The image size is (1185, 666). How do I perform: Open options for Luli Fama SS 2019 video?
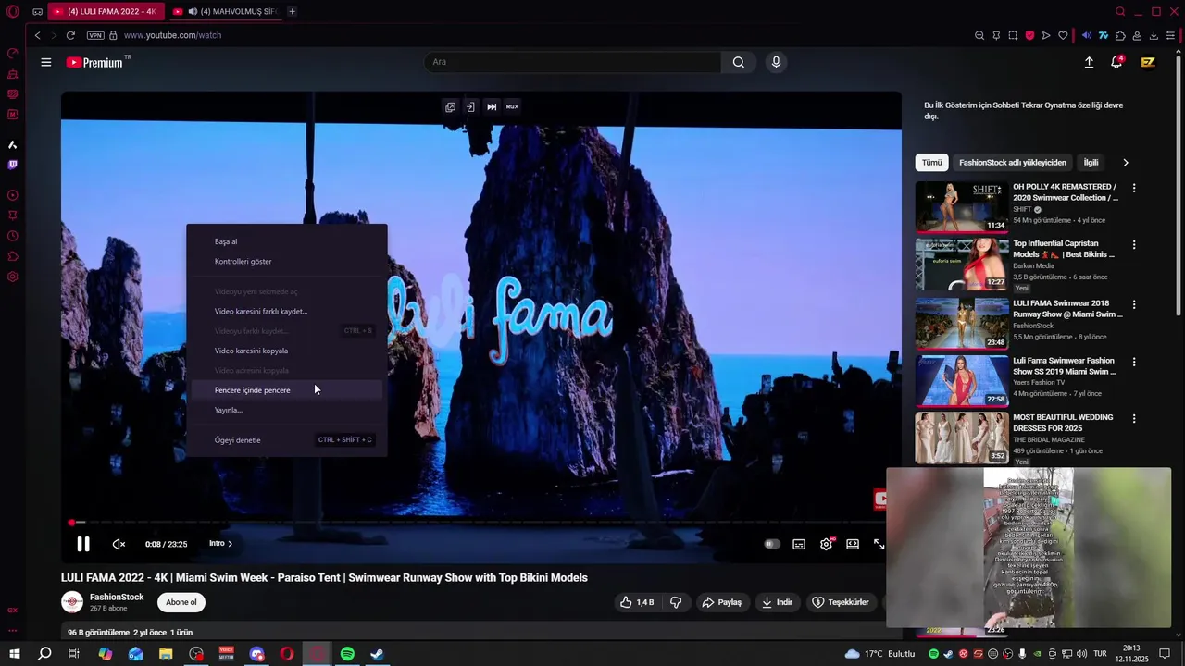(x=1134, y=362)
